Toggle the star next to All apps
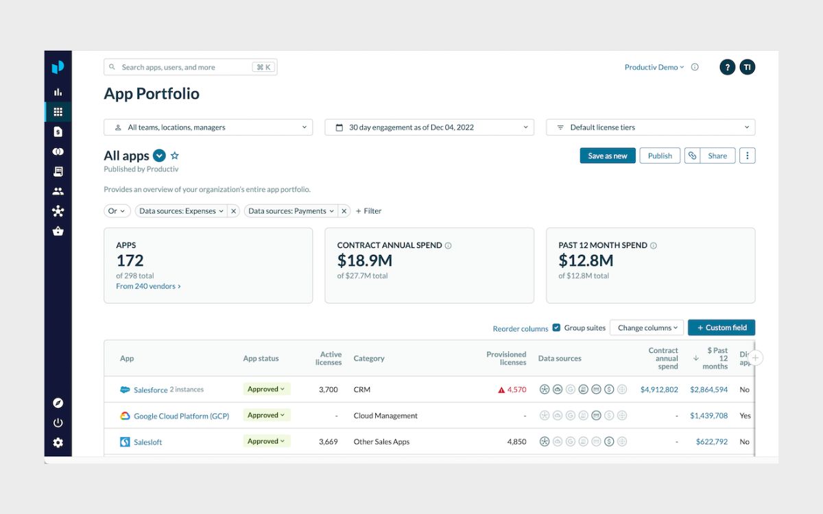This screenshot has width=823, height=514. [174, 156]
